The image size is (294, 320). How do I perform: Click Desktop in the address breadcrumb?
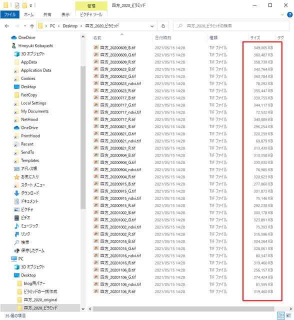(70, 26)
